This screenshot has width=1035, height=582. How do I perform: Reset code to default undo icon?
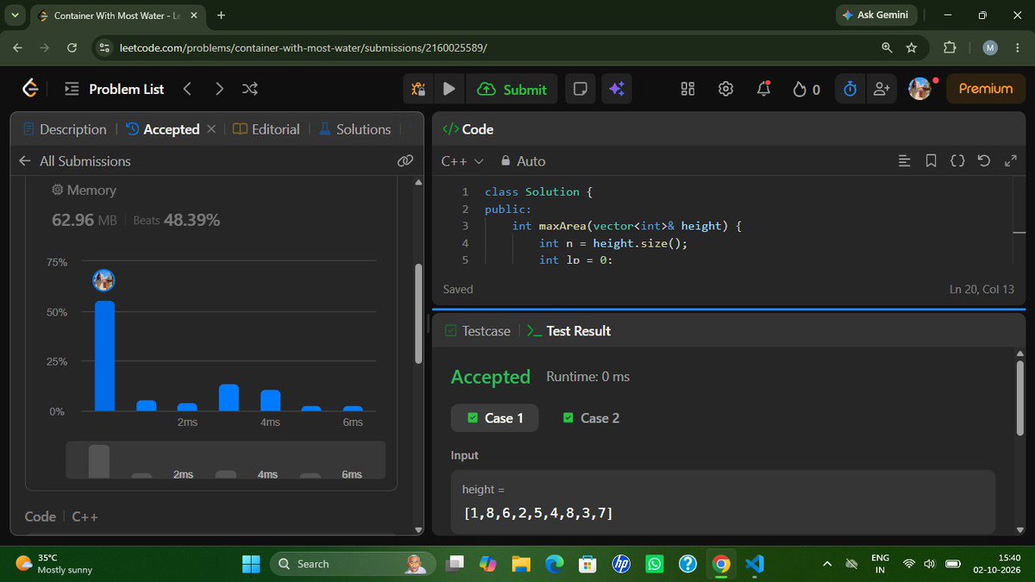[x=984, y=161]
